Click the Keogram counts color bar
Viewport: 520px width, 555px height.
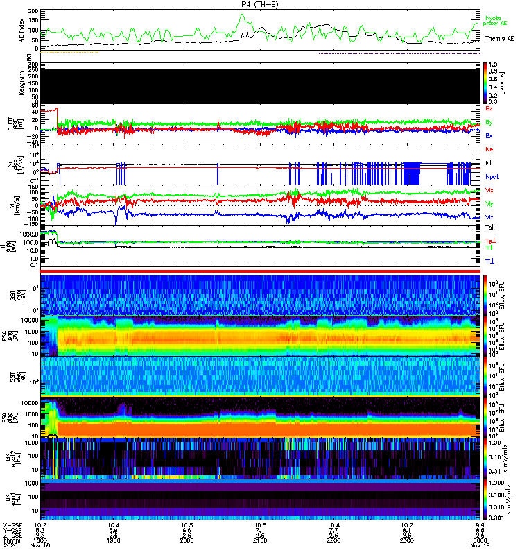tap(485, 83)
